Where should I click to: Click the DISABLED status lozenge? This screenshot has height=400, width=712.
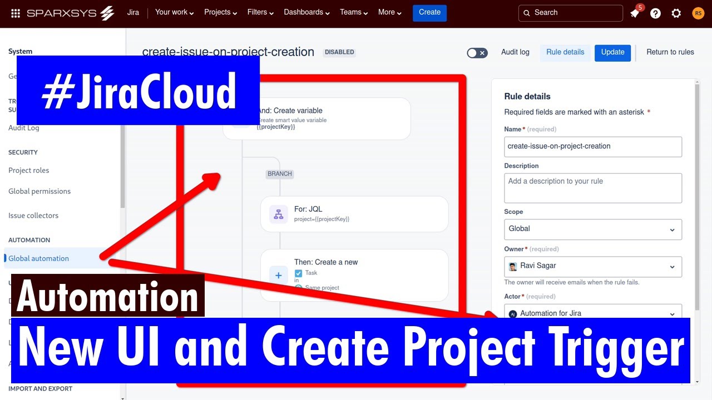tap(339, 52)
